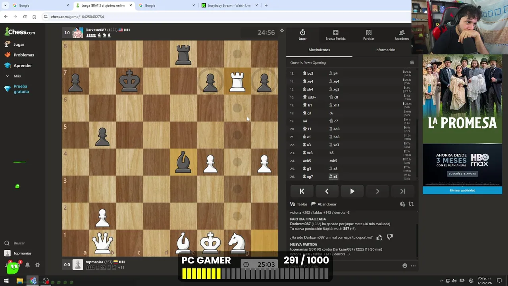Image resolution: width=508 pixels, height=286 pixels.
Task: Open the sidebar notifications bell
Action: tap(27, 265)
